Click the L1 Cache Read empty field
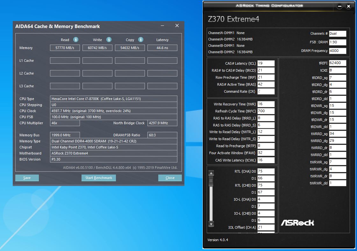 point(65,61)
